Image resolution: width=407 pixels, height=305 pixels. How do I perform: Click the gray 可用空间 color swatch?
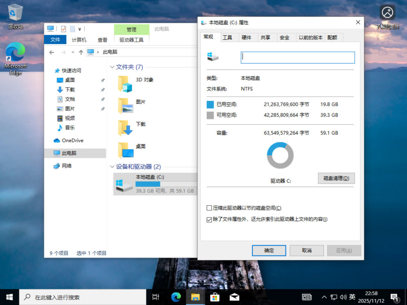click(210, 115)
